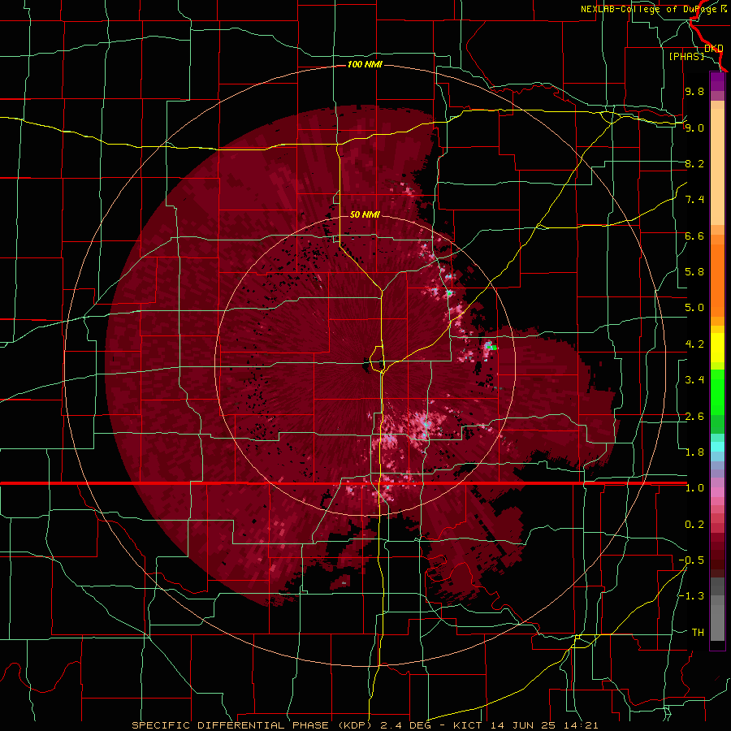The image size is (731, 731).
Task: Click the 6.6 scale label
Action: pyautogui.click(x=694, y=236)
